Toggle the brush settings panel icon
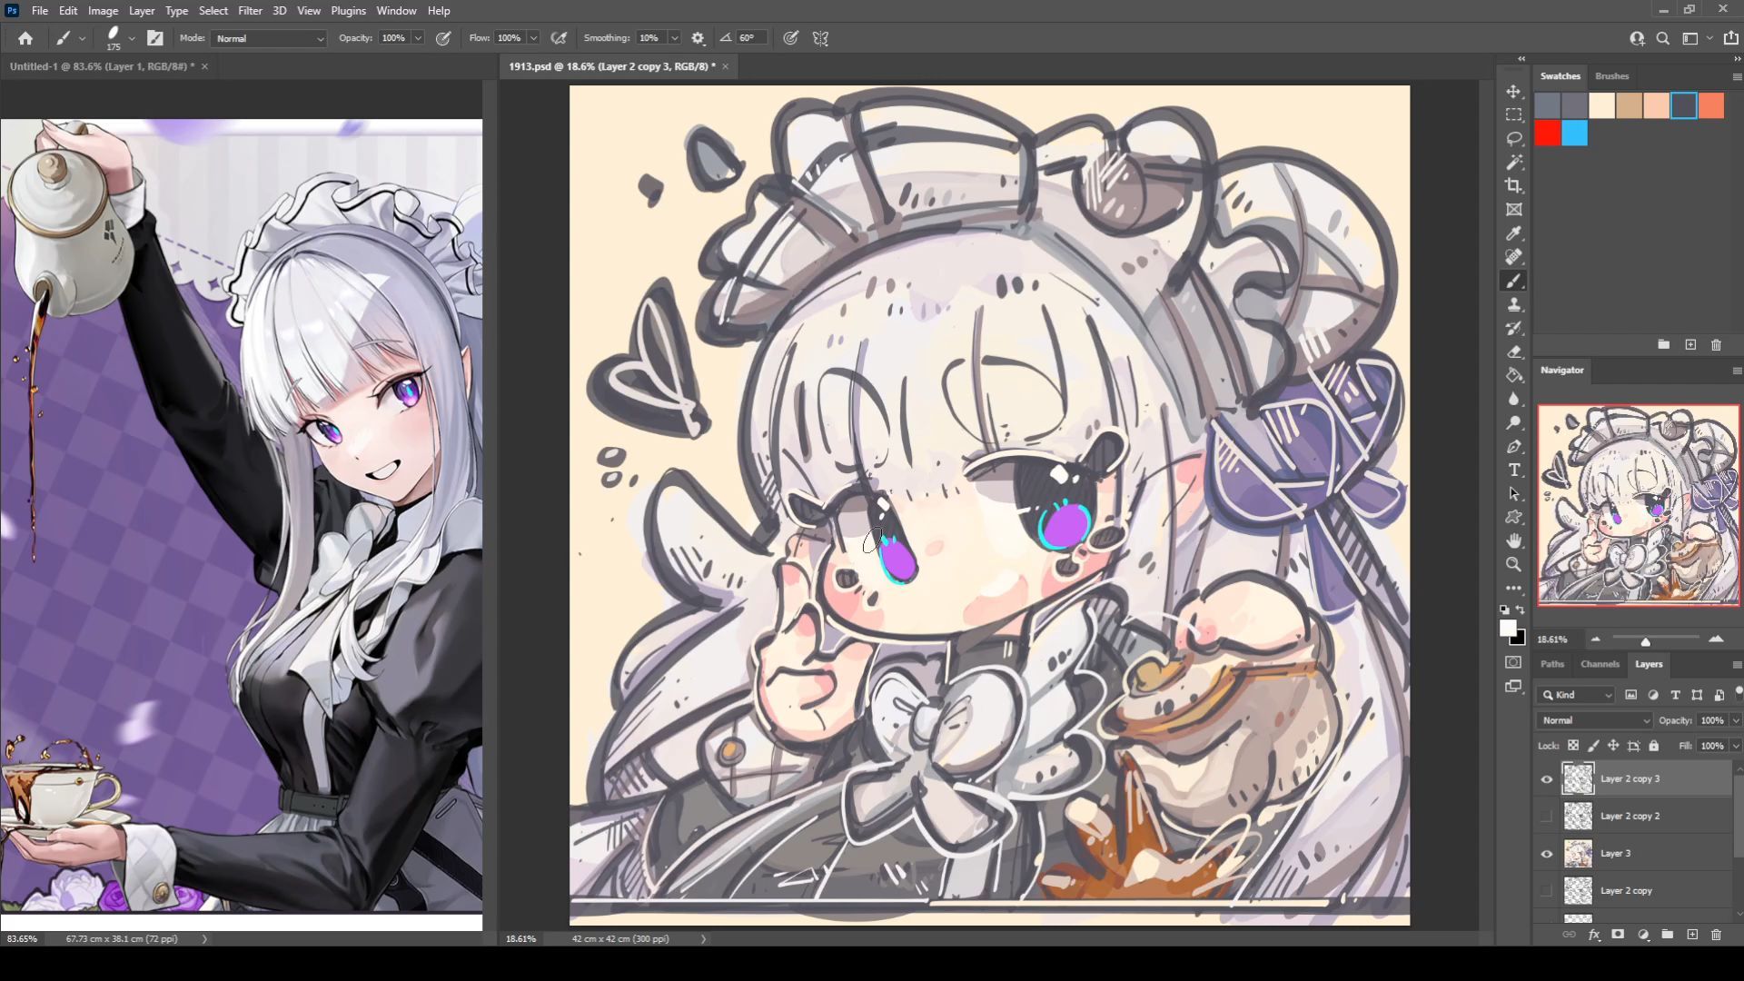This screenshot has width=1744, height=981. [x=155, y=38]
